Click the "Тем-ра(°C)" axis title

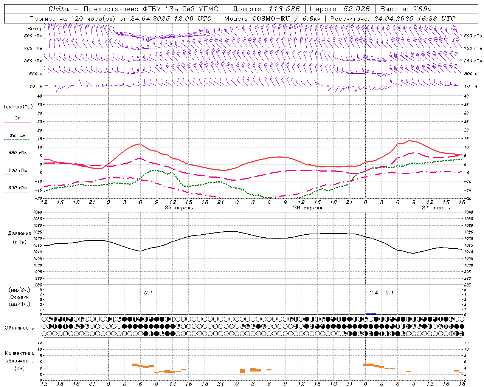[18, 107]
